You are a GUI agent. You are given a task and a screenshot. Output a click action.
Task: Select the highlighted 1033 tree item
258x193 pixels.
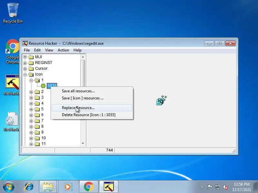[52, 86]
